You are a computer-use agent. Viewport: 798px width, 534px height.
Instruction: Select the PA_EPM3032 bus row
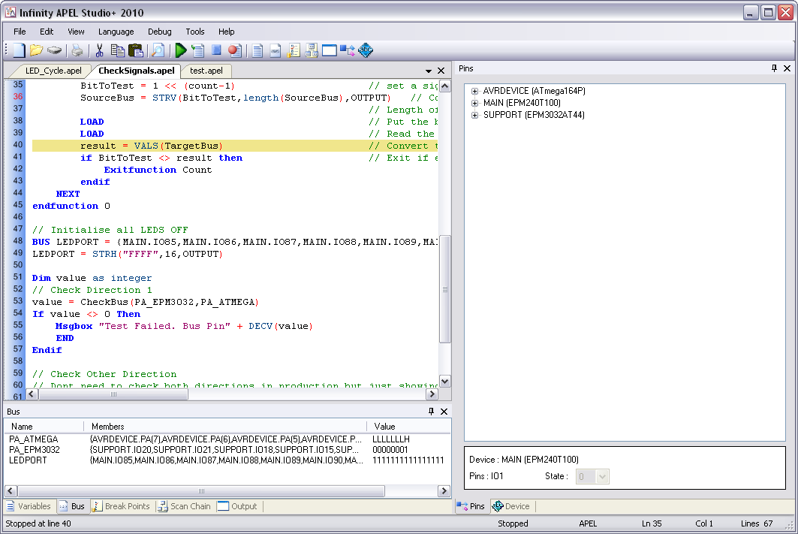click(x=35, y=449)
